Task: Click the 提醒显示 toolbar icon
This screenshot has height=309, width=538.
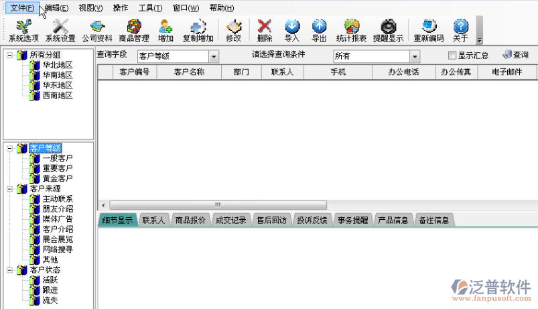Action: [x=388, y=30]
